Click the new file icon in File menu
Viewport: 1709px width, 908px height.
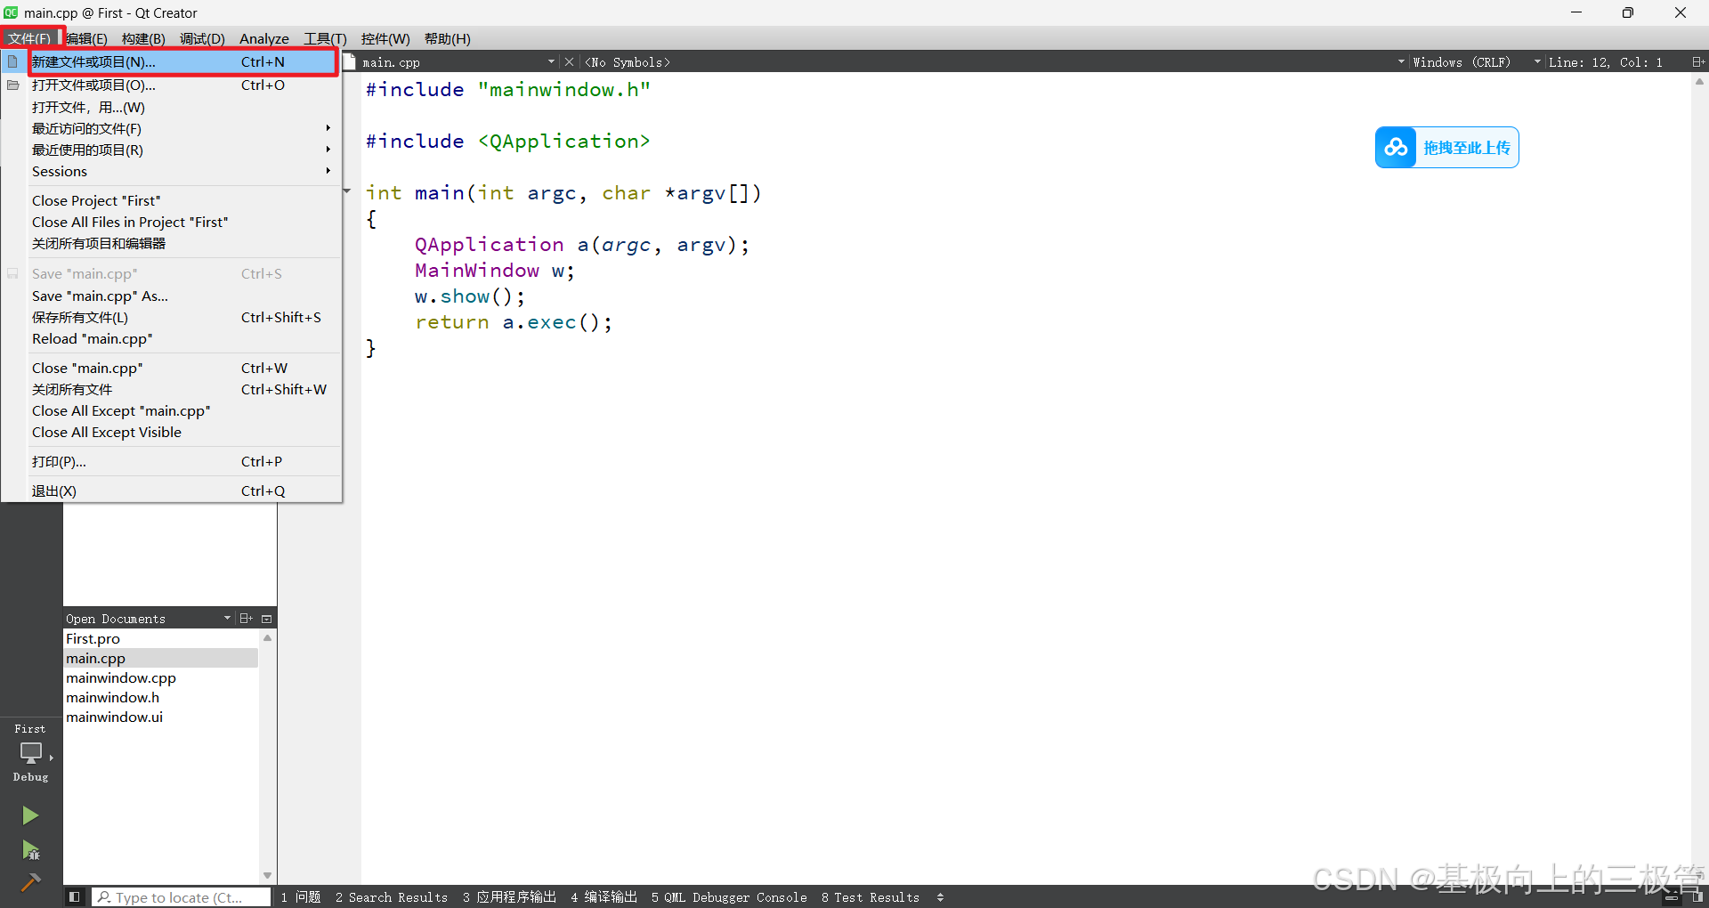pyautogui.click(x=12, y=62)
